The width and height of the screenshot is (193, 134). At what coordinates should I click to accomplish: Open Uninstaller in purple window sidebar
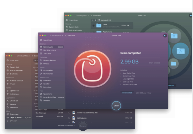pos(45,80)
